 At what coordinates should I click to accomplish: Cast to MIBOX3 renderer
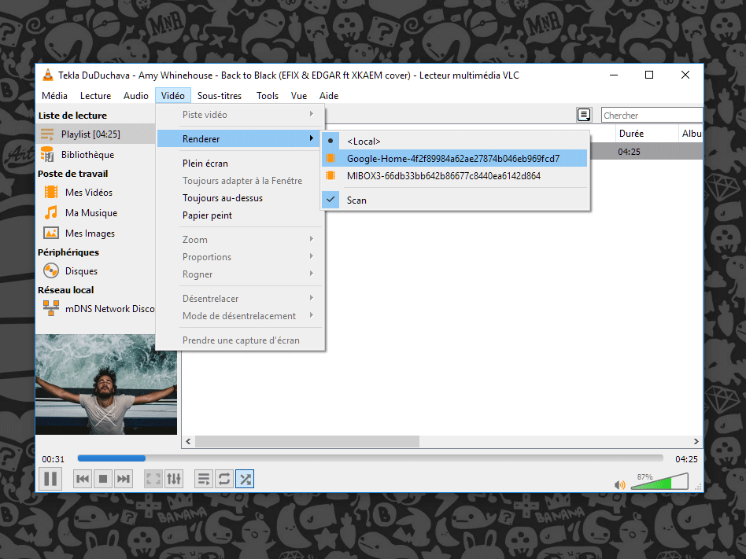click(456, 176)
